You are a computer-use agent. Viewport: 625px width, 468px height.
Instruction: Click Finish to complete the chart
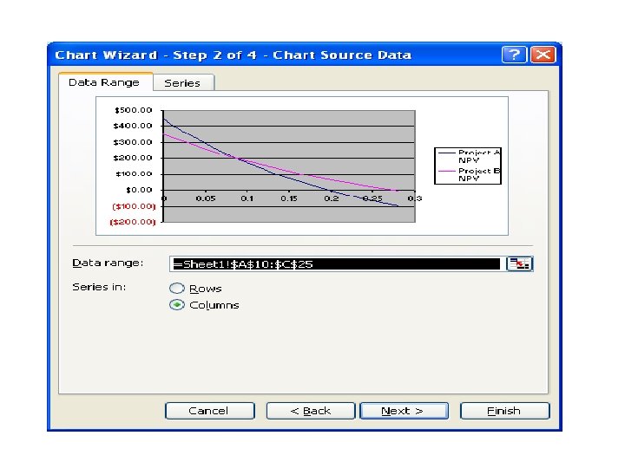(504, 411)
